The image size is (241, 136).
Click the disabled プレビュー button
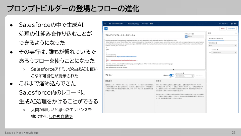click(x=199, y=76)
